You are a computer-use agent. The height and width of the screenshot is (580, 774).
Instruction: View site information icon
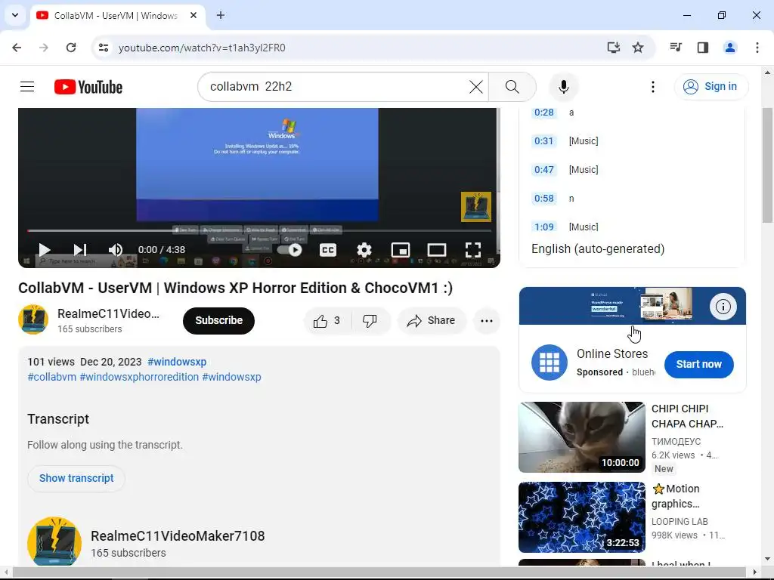(104, 48)
